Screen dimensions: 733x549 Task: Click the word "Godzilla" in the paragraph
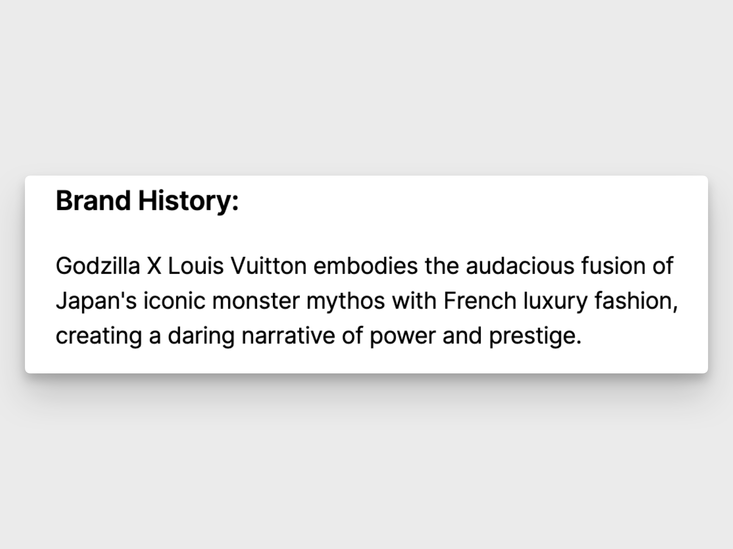[x=98, y=266]
